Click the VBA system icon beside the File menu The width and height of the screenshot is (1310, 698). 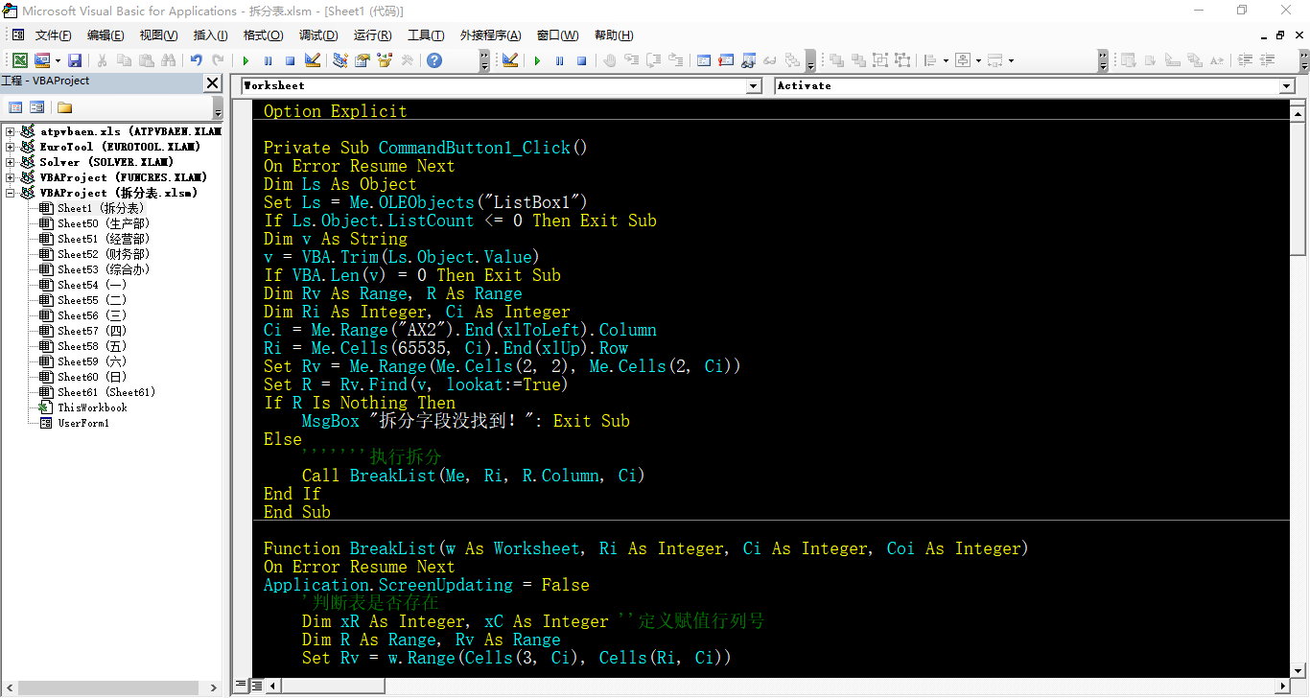(x=17, y=35)
